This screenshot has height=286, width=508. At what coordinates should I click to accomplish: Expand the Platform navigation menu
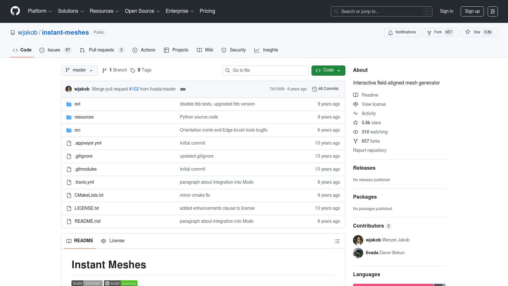click(x=40, y=11)
